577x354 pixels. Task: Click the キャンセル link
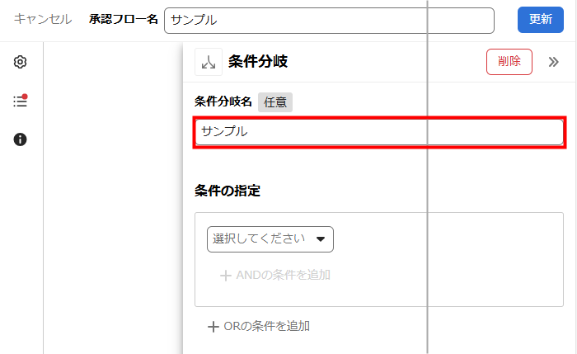click(43, 19)
